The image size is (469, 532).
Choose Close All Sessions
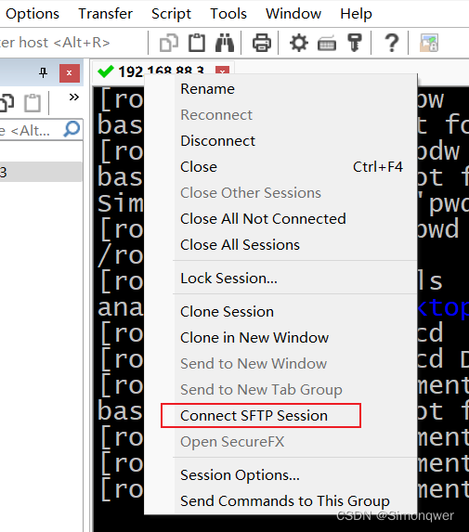click(281, 245)
